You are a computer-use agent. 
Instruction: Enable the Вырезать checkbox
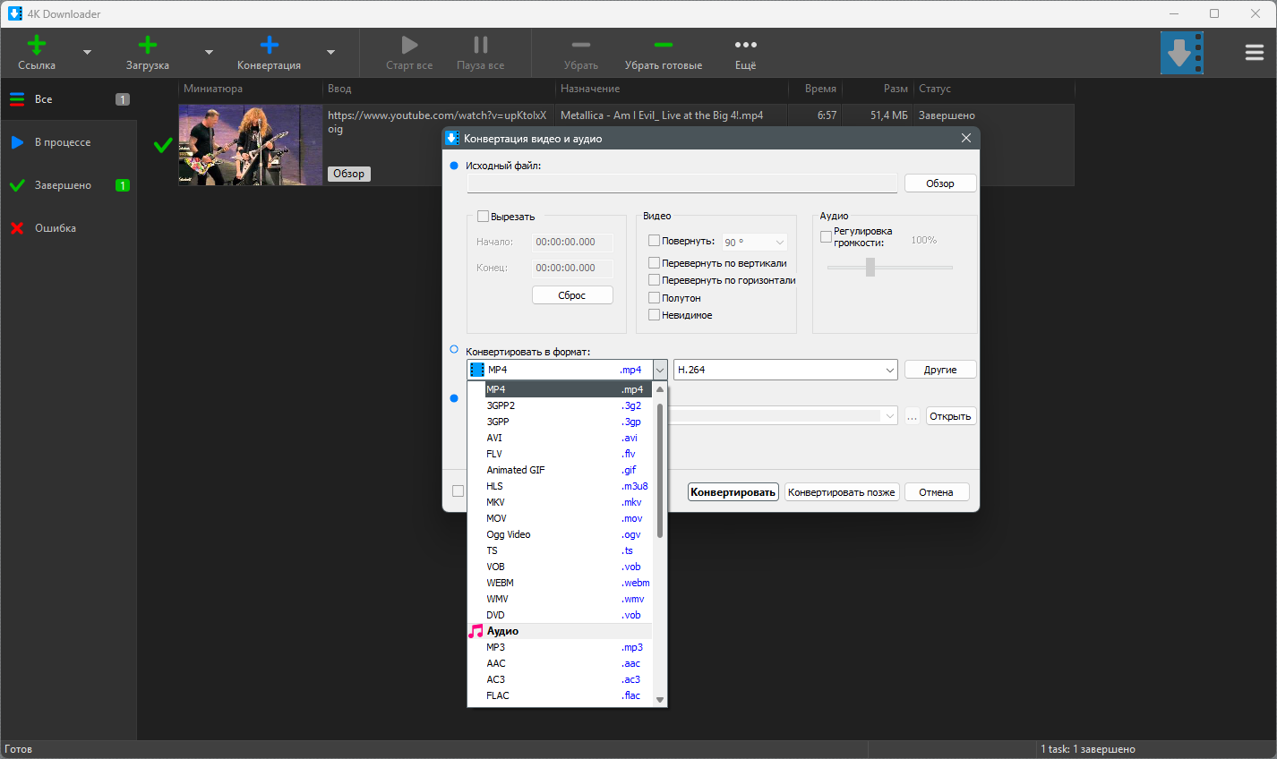(483, 216)
